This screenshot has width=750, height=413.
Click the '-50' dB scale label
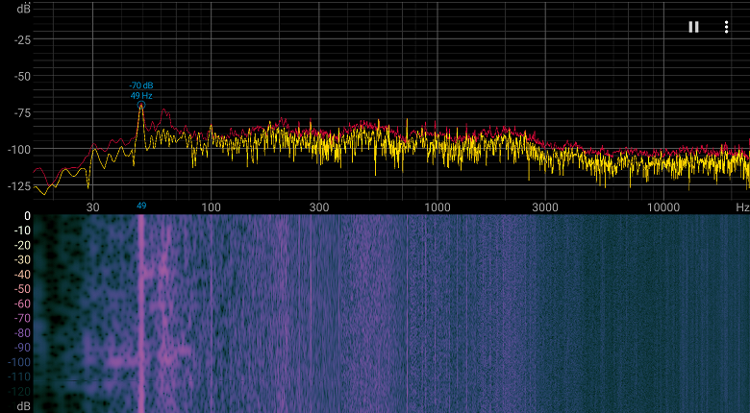pos(22,77)
